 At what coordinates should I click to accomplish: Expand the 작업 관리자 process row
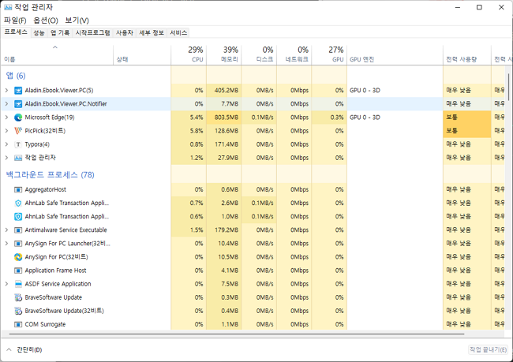tap(6, 158)
